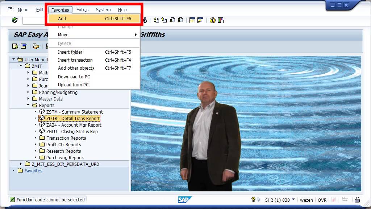
Task: Select the Research Reports folder
Action: (63, 151)
